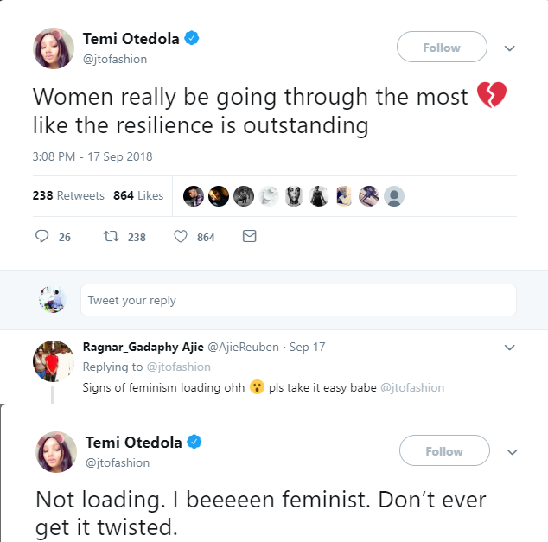Click in the Tweet your reply field
The height and width of the screenshot is (542, 548).
click(x=298, y=300)
